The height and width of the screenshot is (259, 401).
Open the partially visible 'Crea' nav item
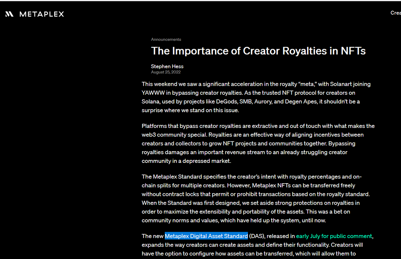tap(396, 13)
